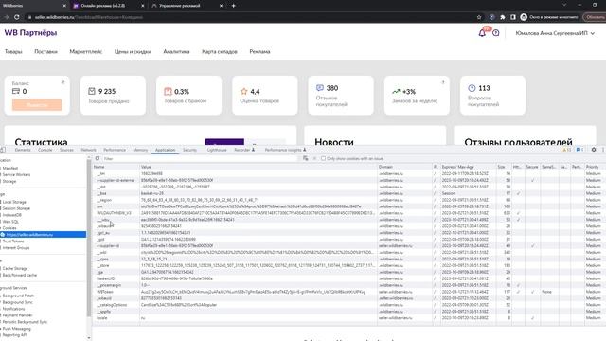Screen dimensions: 606x341
Task: Click the incognito mode profile icon
Action: point(524,17)
